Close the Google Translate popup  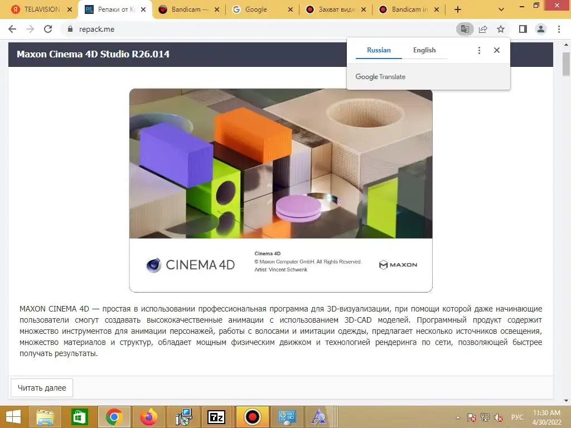497,50
